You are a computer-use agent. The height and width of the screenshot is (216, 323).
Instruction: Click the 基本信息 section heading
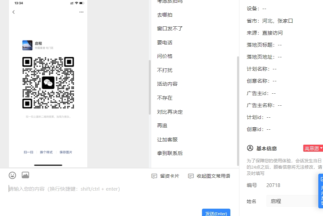[266, 148]
